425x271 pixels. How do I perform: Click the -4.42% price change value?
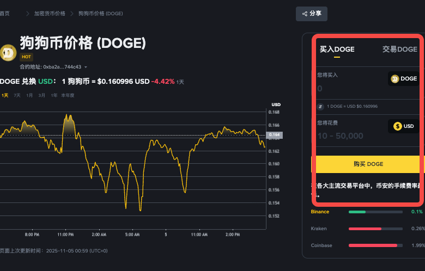point(163,82)
